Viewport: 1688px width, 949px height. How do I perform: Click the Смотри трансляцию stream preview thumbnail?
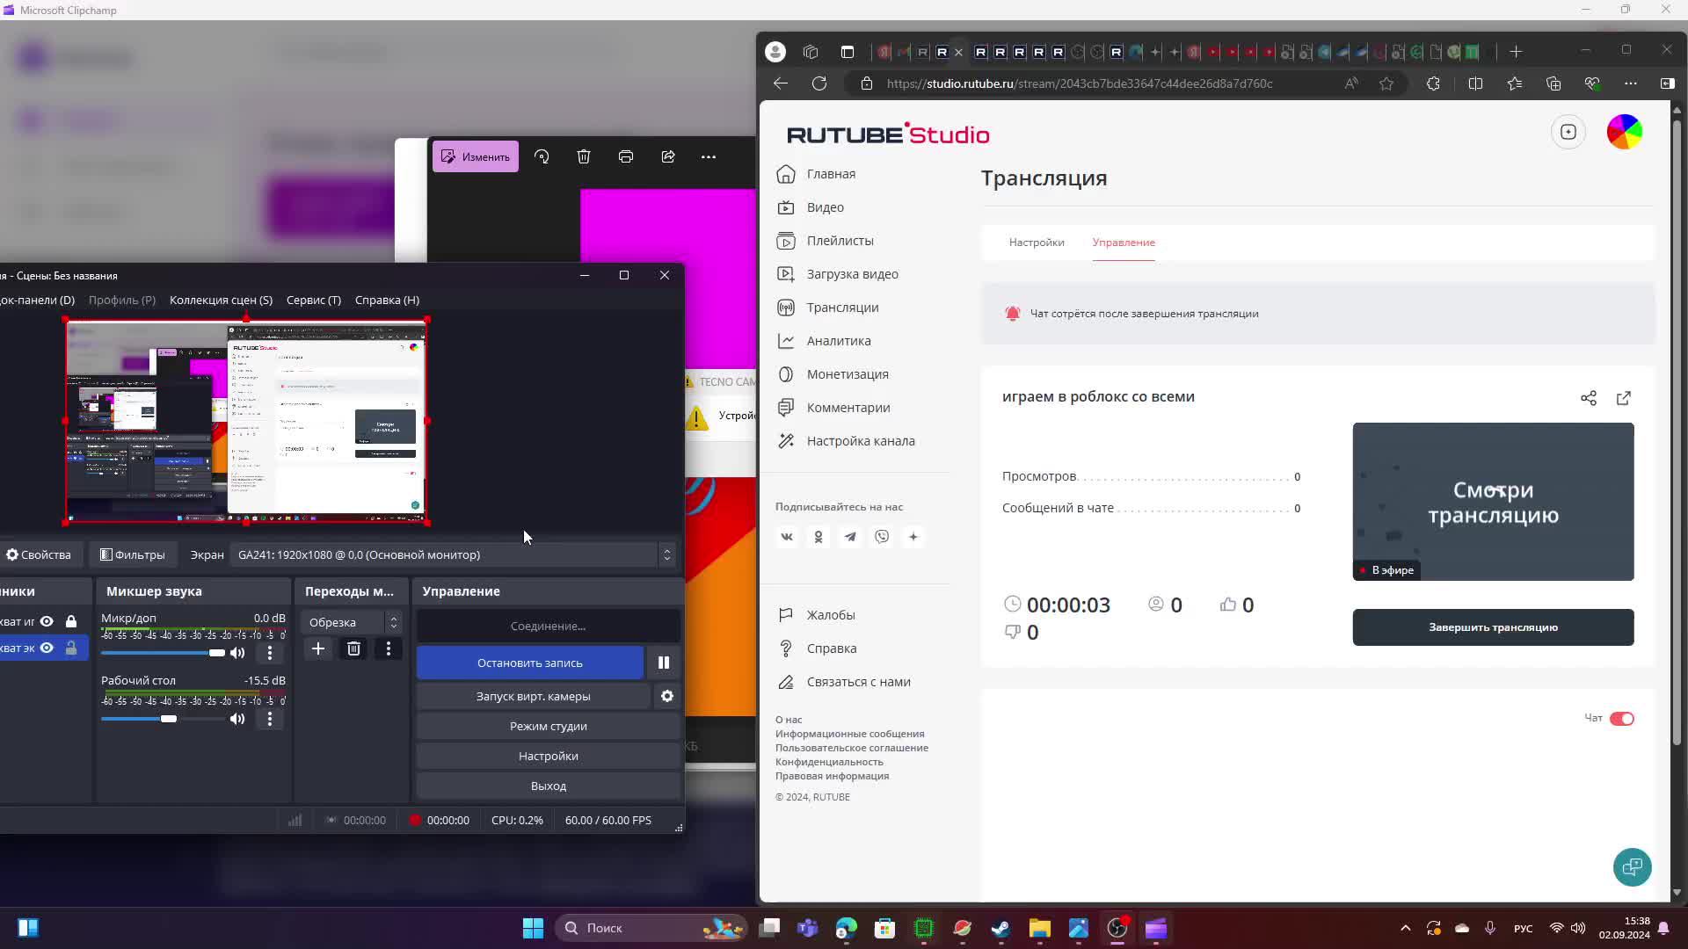[x=1493, y=502]
